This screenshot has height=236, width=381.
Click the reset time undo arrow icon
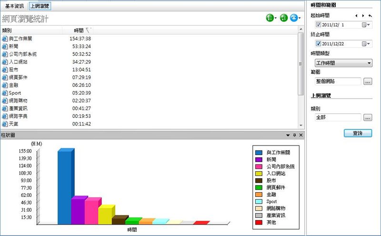pyautogui.click(x=370, y=16)
